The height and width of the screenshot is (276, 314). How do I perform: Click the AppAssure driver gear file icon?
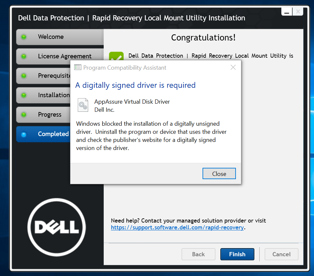pos(83,105)
